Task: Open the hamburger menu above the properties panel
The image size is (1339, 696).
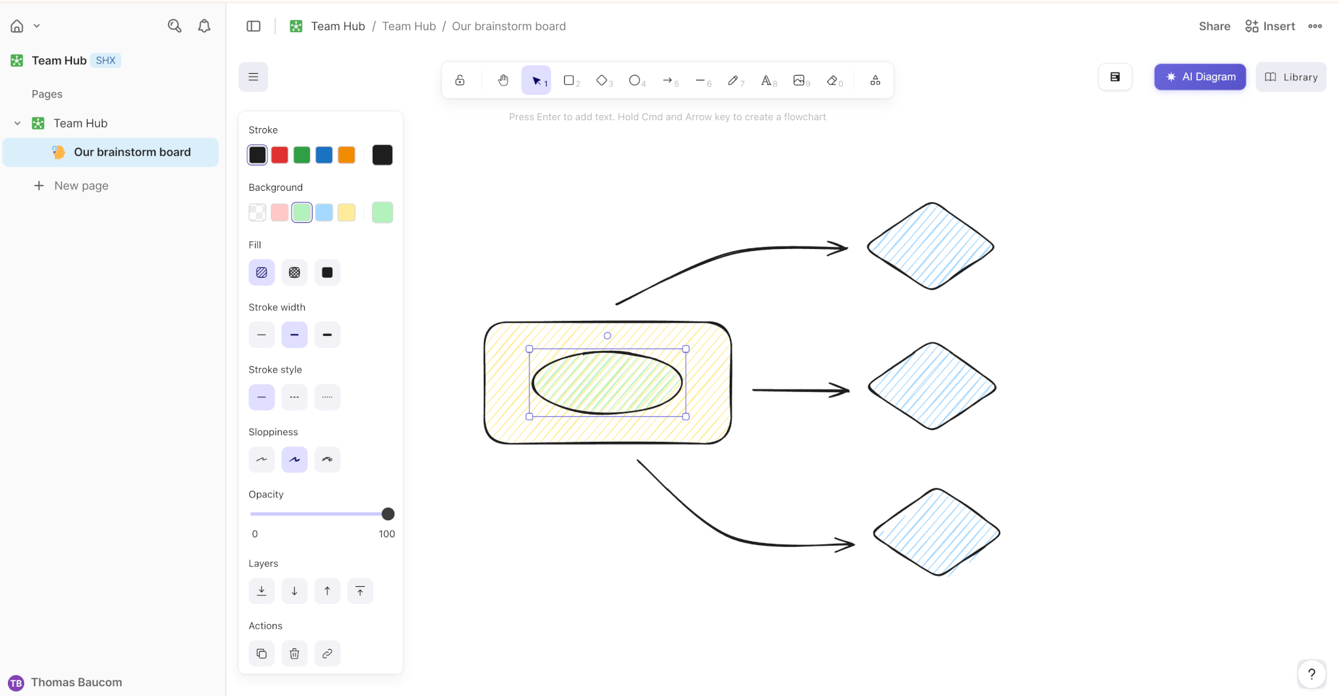Action: pyautogui.click(x=253, y=76)
